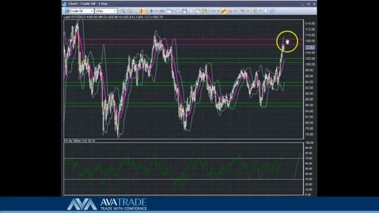Click the orange tool icon right of the pencil
The image size is (379, 213).
click(230, 11)
